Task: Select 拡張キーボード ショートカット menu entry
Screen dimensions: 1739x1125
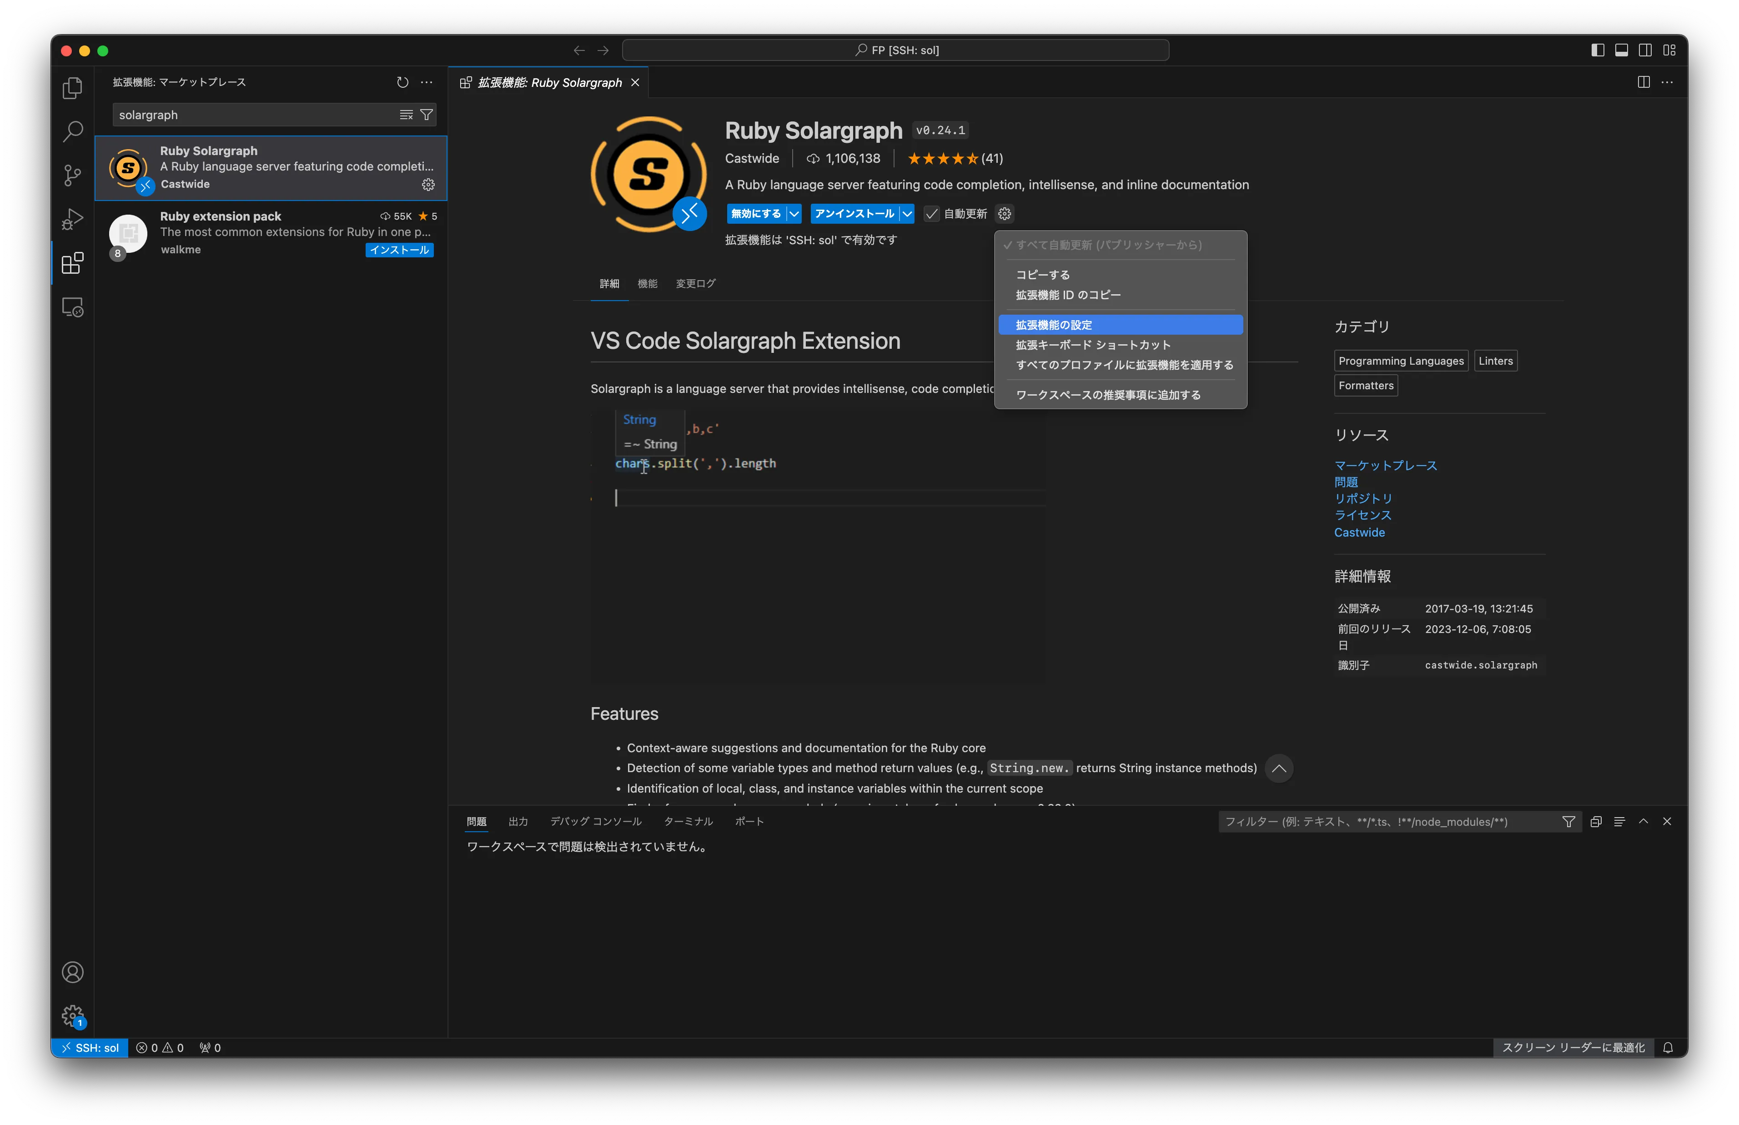Action: pyautogui.click(x=1120, y=345)
